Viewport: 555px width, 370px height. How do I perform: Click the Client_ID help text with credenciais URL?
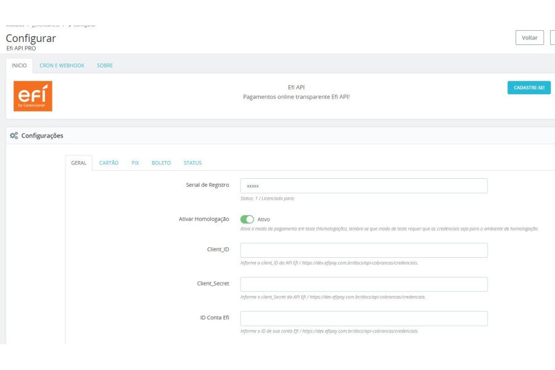pos(329,263)
